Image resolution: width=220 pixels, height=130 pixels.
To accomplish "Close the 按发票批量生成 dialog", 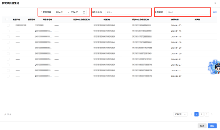I will click(215, 3).
